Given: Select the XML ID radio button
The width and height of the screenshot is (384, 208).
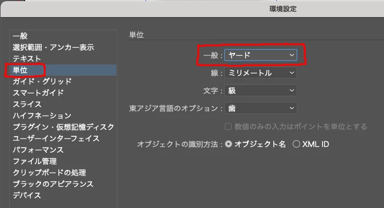Looking at the screenshot, I should [296, 144].
